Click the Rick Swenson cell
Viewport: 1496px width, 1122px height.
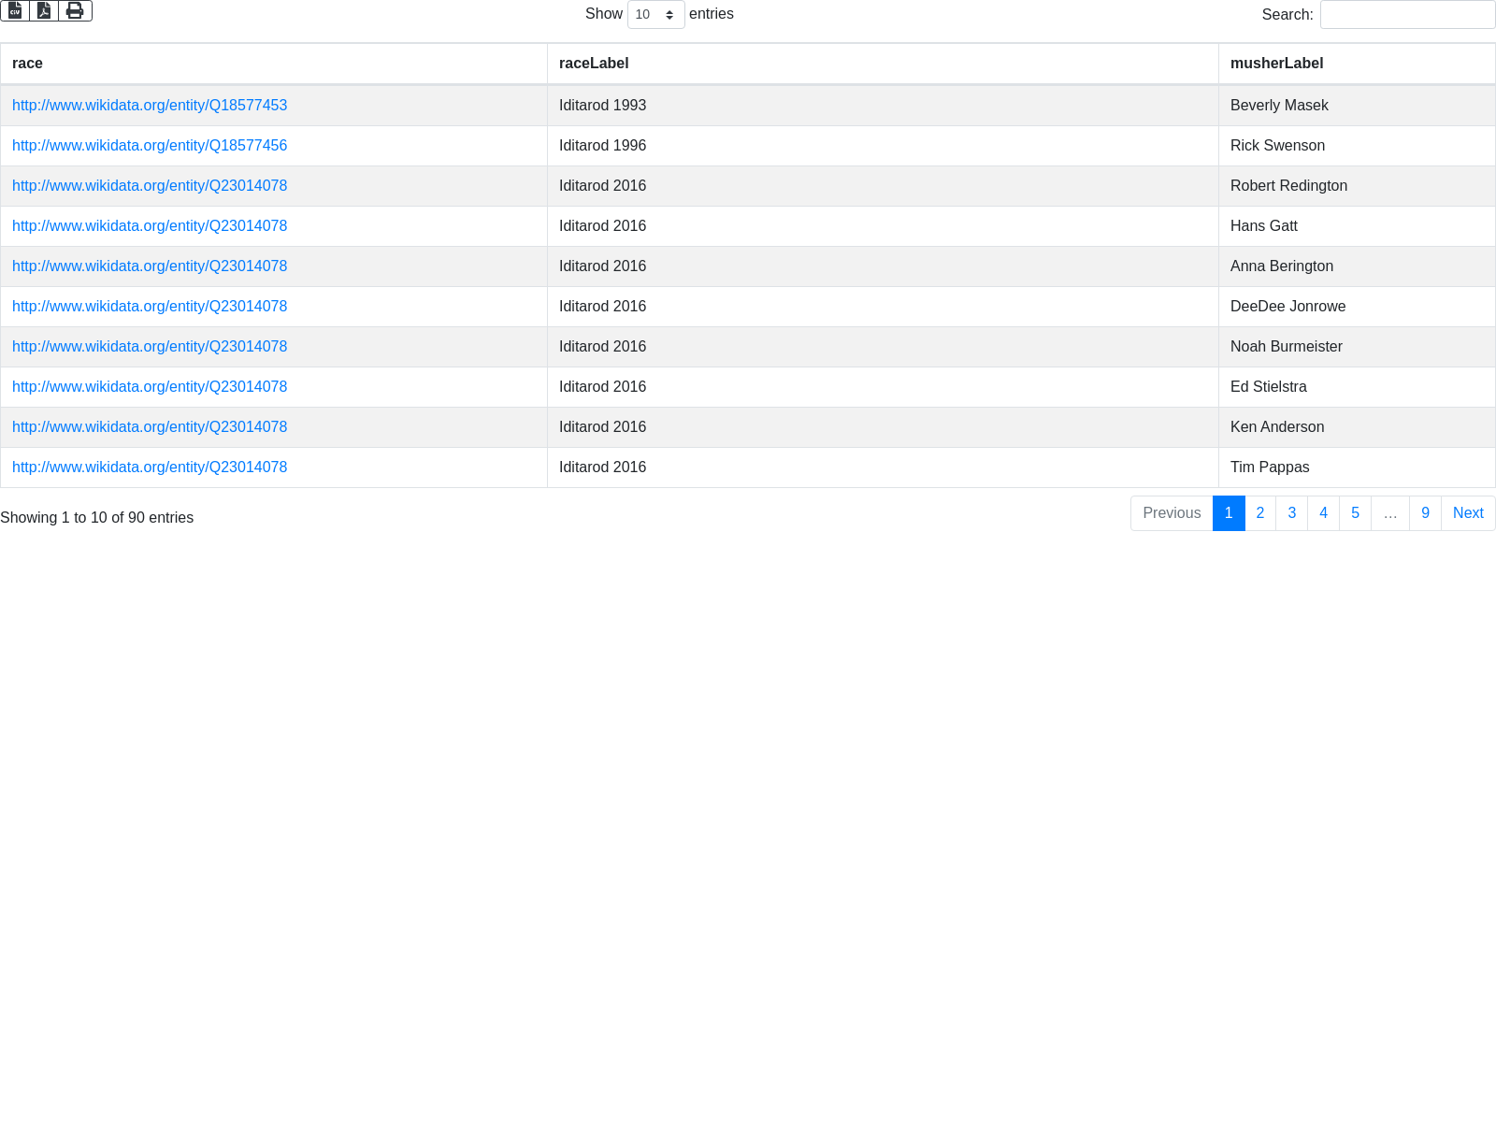1357,146
